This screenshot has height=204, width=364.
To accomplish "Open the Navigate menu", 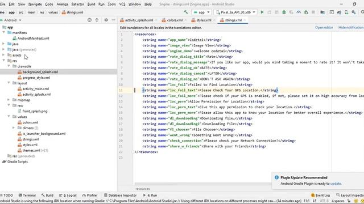I will point(35,4).
